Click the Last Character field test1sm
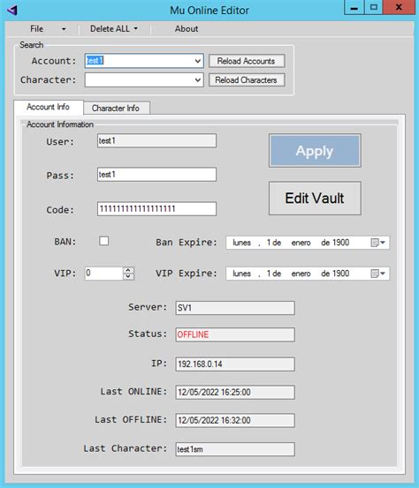The image size is (419, 488). [235, 449]
